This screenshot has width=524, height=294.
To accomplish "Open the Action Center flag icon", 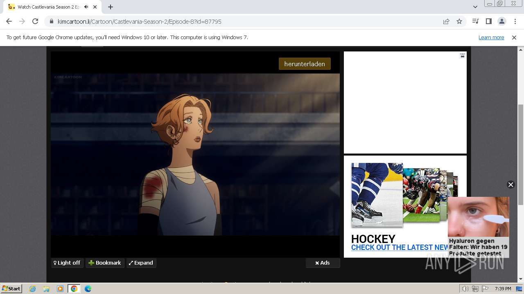I will click(x=485, y=289).
